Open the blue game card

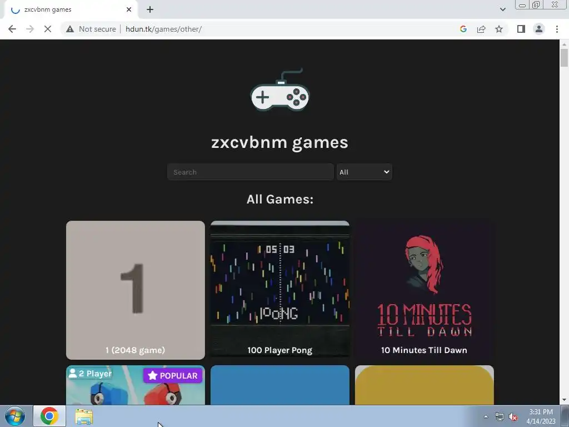[280, 385]
